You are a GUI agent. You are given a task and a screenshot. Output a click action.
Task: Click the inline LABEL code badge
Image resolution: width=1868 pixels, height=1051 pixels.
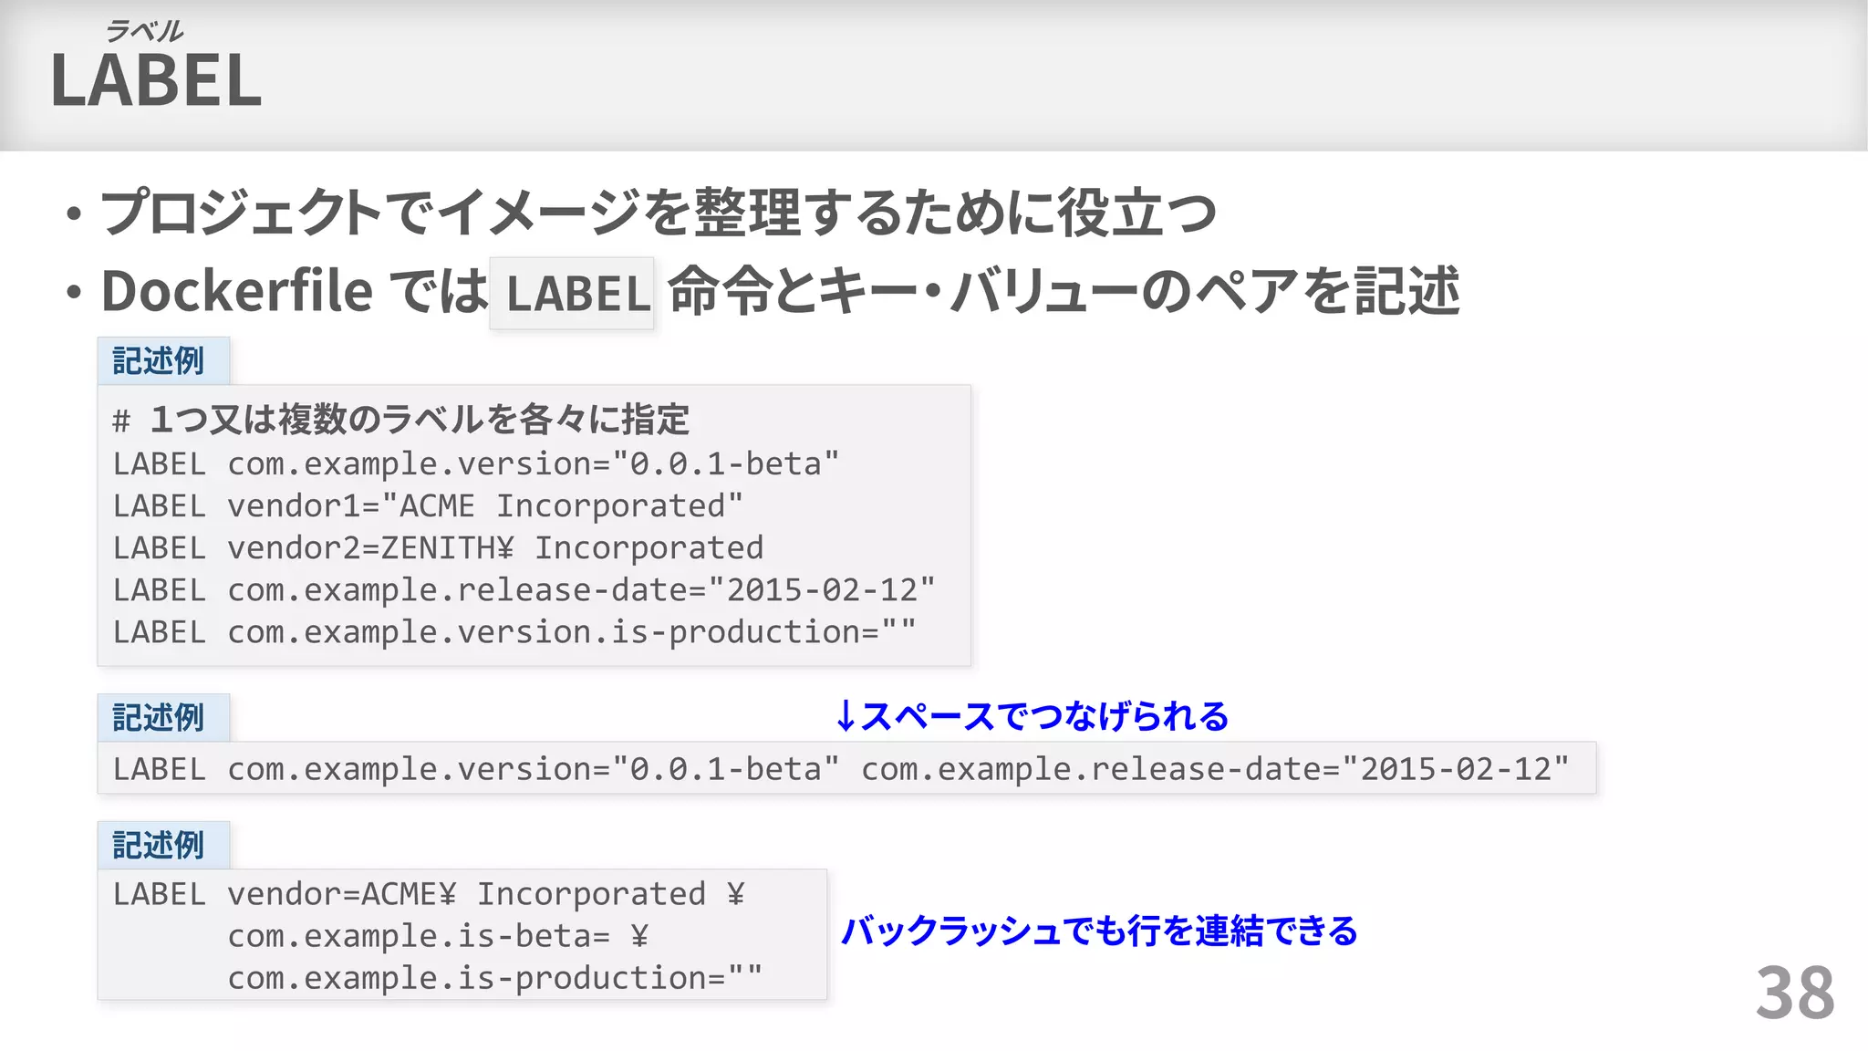tap(572, 293)
